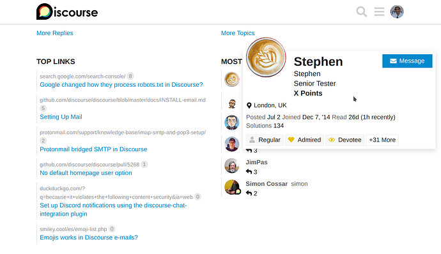Click the small latte avatar in list
Viewport: 441px width, 254px height.
[x=232, y=79]
